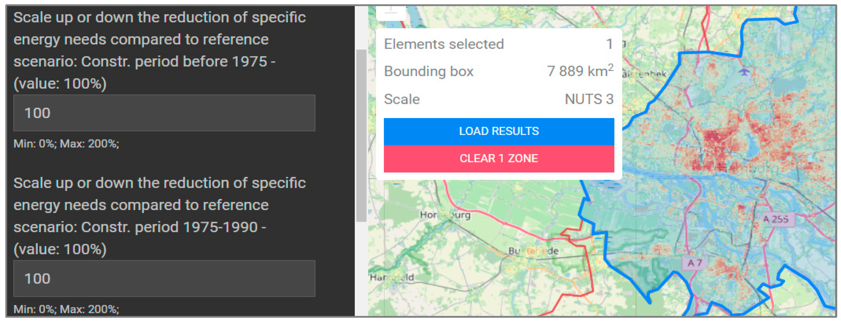The height and width of the screenshot is (321, 841).
Task: Click the Min/Max hint below the second input
Action: [x=66, y=309]
